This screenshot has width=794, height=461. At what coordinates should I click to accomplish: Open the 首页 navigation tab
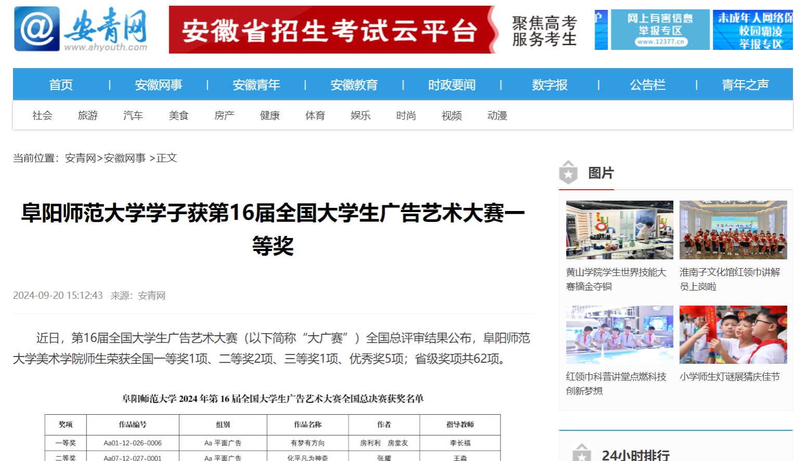[61, 85]
